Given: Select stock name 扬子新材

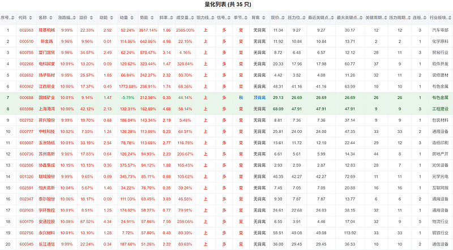Looking at the screenshot, I should click(47, 75).
